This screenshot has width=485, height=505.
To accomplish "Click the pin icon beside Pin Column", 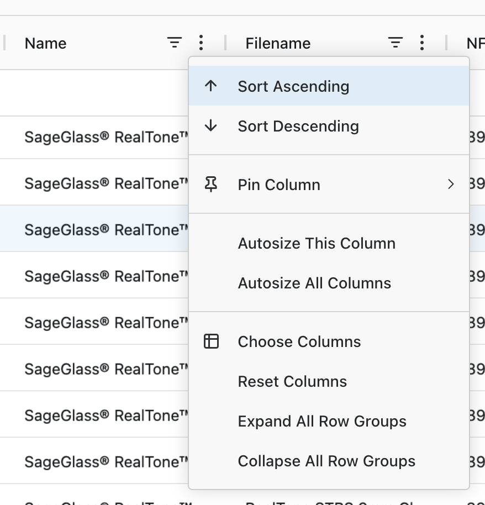I will [x=211, y=185].
